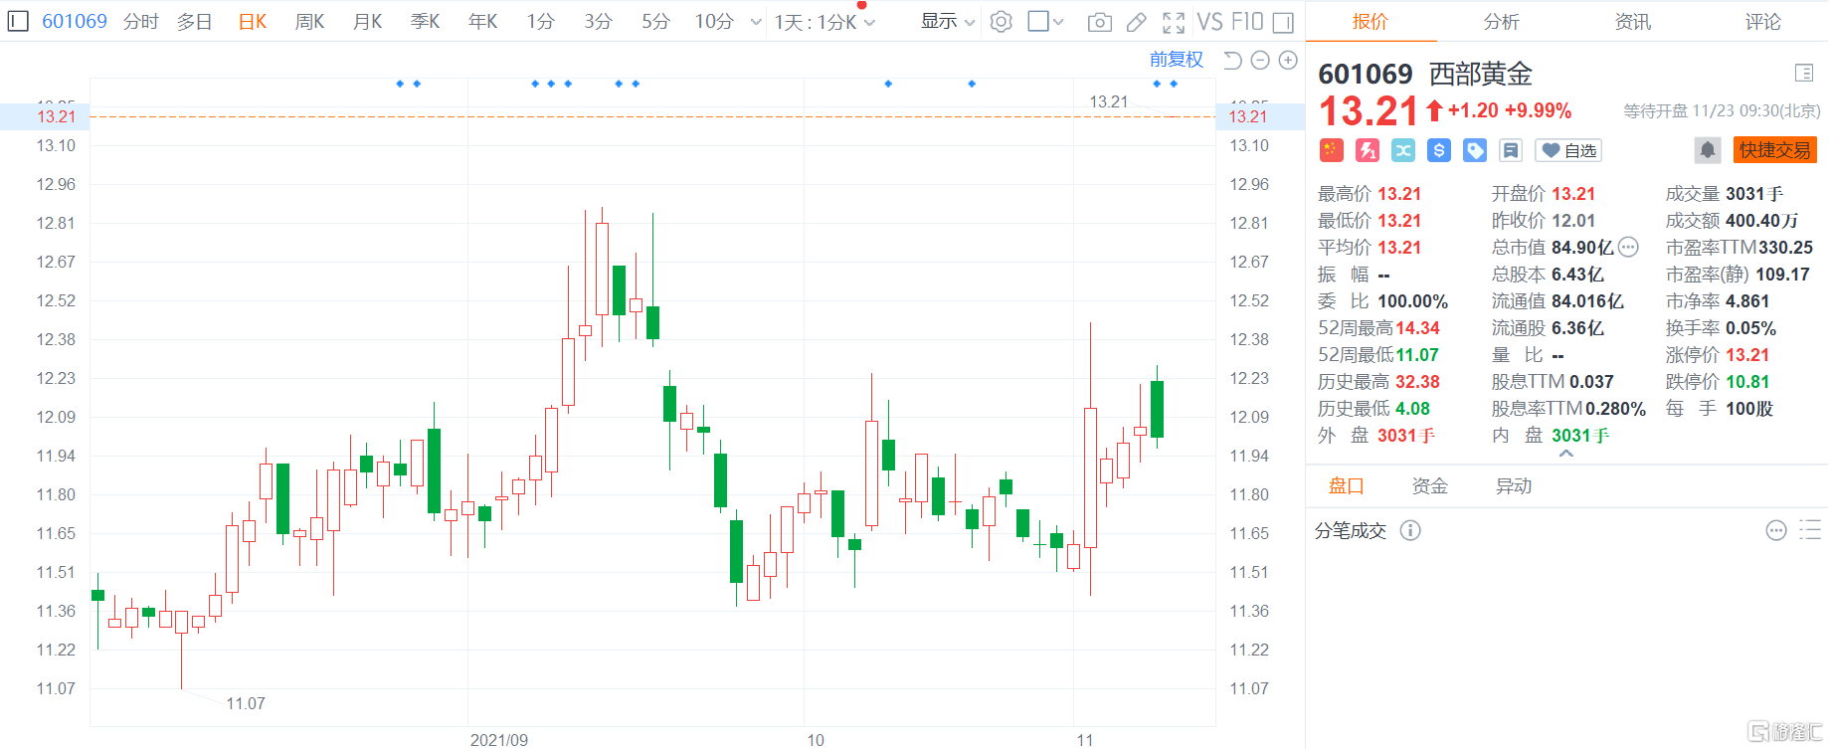This screenshot has height=749, width=1829.
Task: Open the 评论 comments tab
Action: tap(1763, 21)
